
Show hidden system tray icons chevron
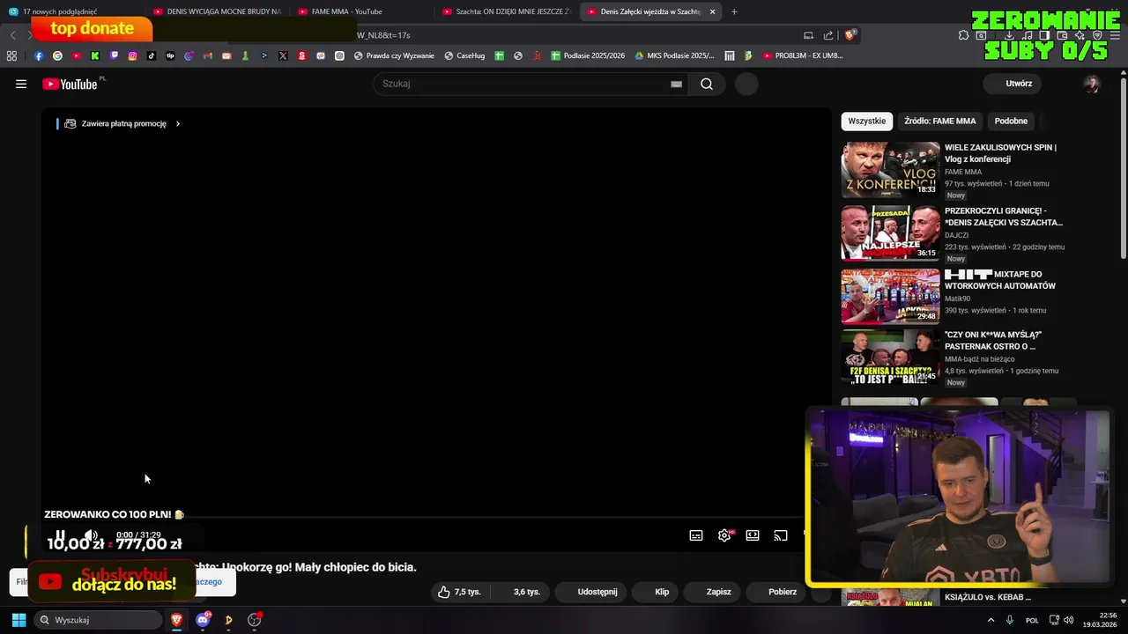click(991, 620)
